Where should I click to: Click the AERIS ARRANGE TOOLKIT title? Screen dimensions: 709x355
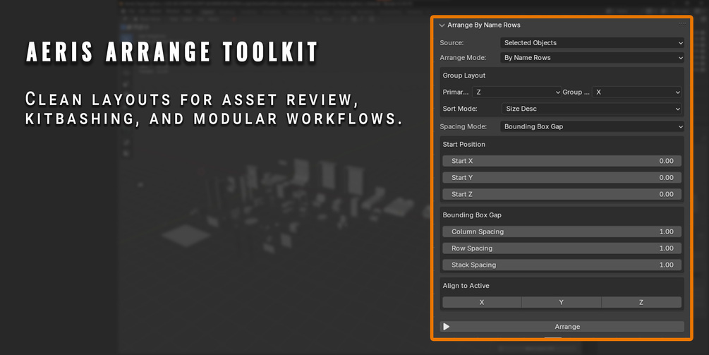[172, 52]
